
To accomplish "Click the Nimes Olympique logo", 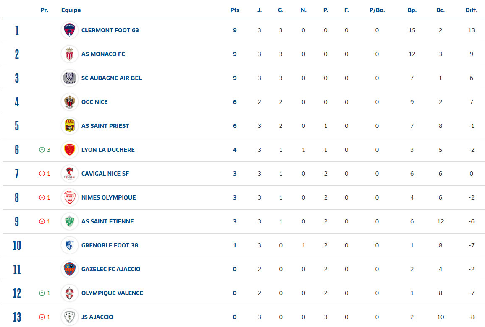I will coord(69,197).
